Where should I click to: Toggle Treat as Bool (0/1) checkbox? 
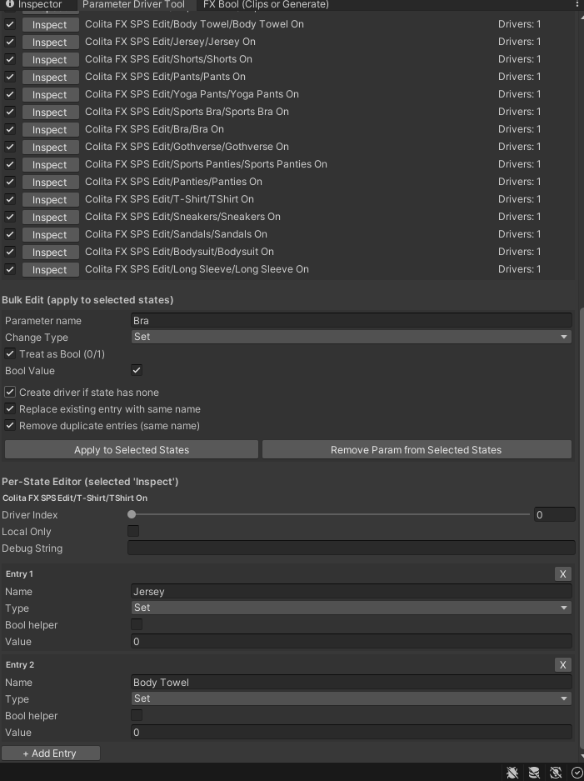(10, 353)
